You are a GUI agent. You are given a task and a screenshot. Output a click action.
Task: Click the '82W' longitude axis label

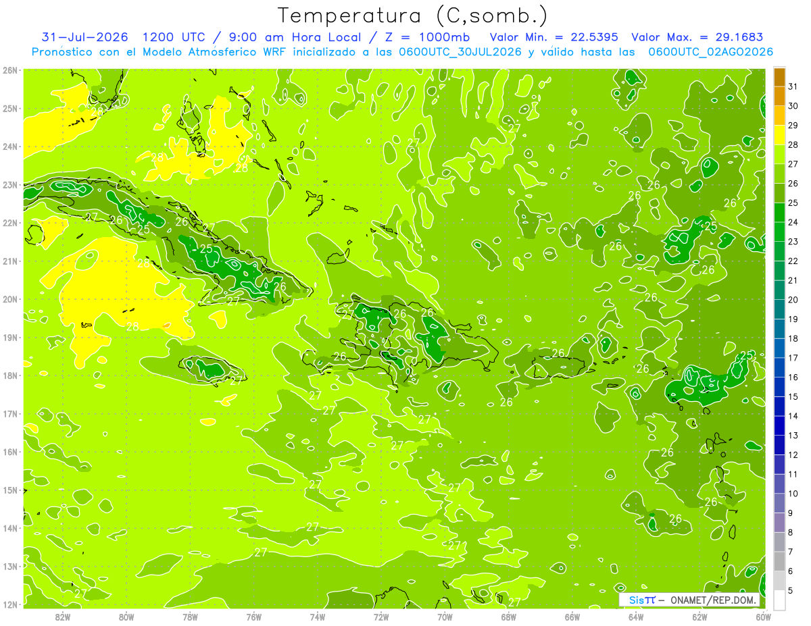coord(63,617)
